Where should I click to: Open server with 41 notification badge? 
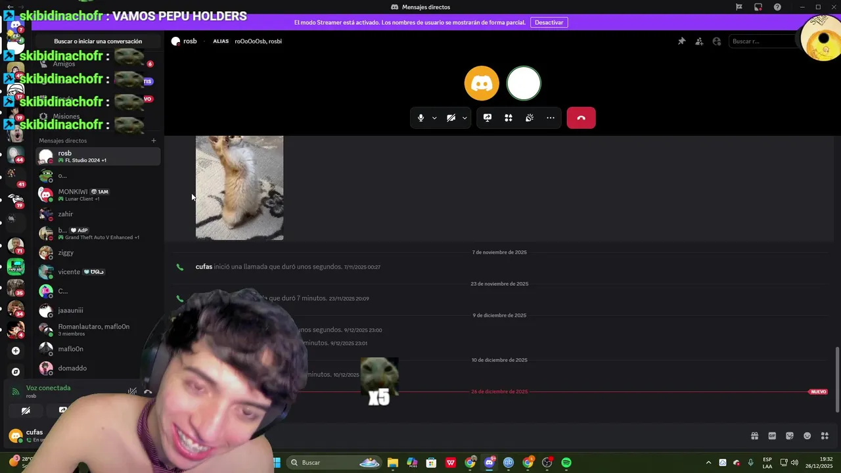[x=16, y=177]
